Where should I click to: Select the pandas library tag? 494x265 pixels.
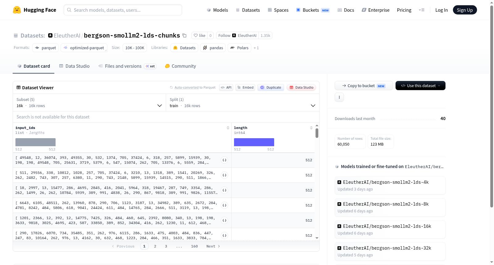tap(213, 48)
